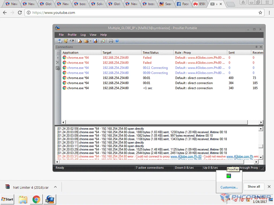
Task: Expand the small arrow in Connections sidebar
Action: 58,58
